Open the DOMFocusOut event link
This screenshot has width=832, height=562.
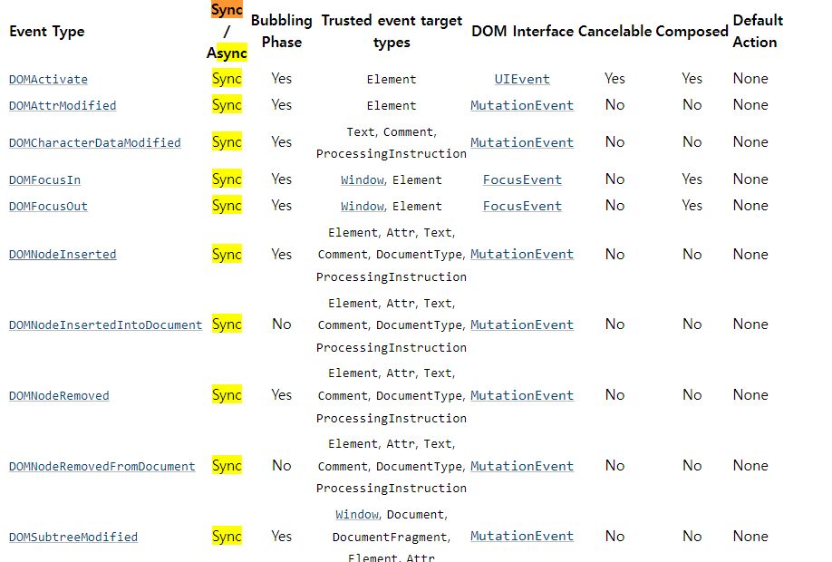[x=48, y=206]
